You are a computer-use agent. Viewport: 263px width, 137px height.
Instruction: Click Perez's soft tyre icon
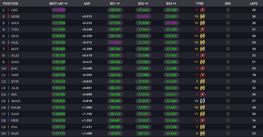point(202,120)
